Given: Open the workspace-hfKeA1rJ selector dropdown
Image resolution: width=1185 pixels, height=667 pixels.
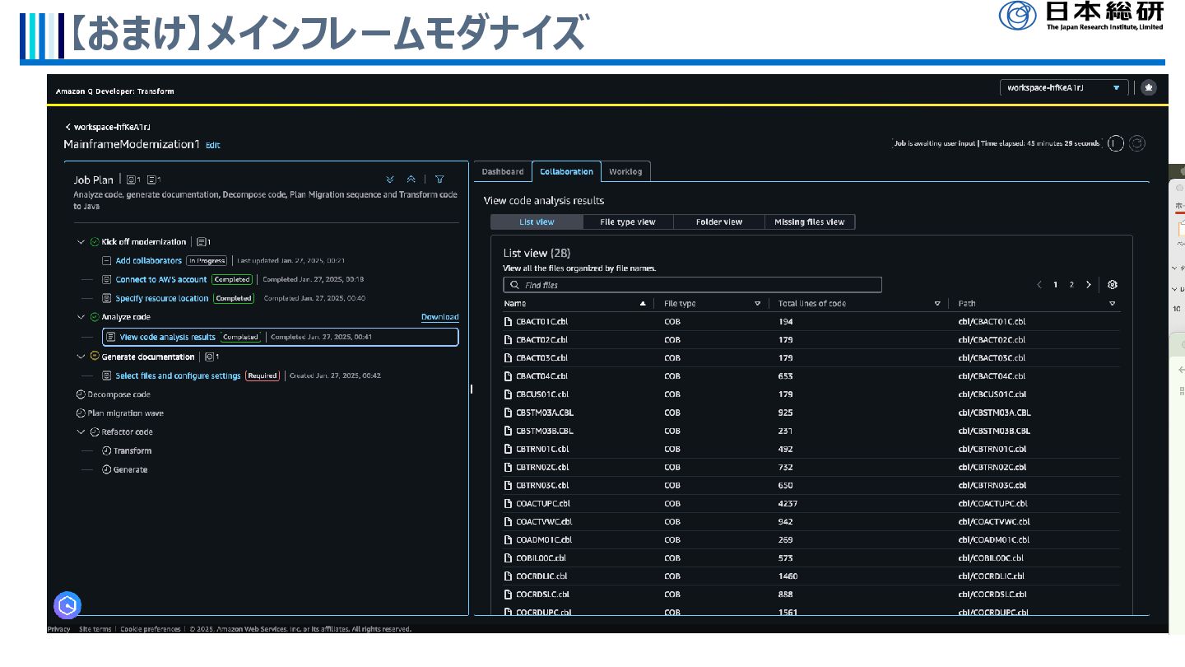Looking at the screenshot, I should (x=1065, y=87).
